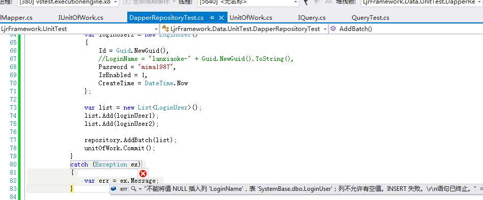
Task: Click line number 77 in the gutter
Action: [x=13, y=140]
